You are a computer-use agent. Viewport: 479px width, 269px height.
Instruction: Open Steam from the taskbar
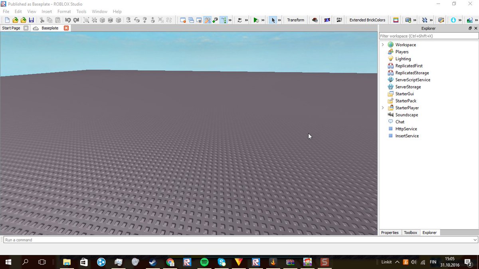153,262
